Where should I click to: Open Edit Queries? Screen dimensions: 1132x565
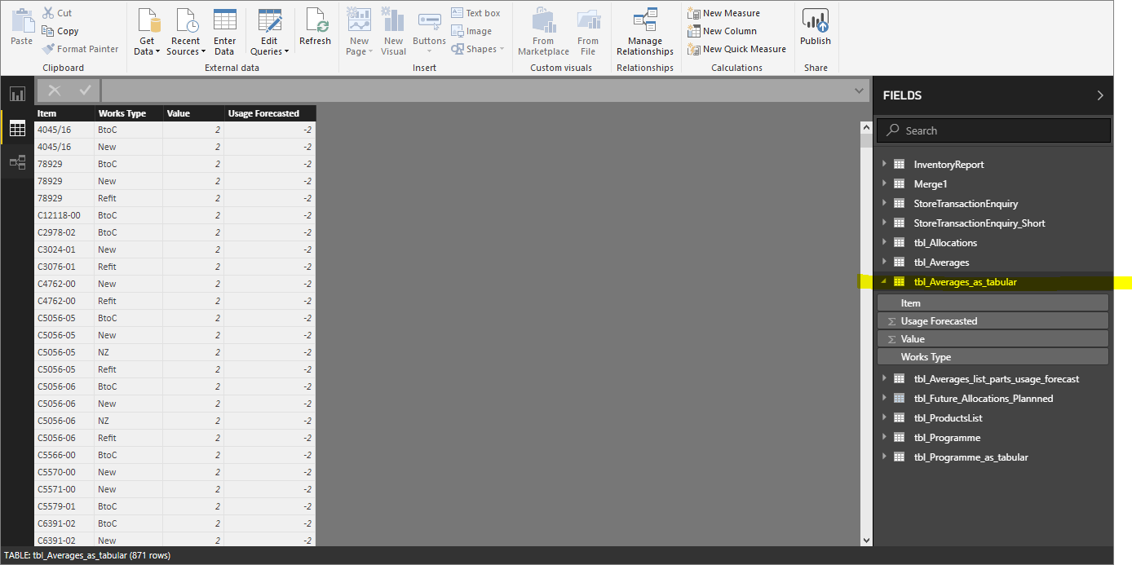[x=270, y=31]
